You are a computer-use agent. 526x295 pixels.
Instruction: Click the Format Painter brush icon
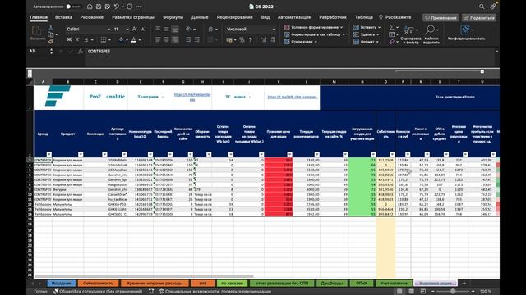pos(51,42)
